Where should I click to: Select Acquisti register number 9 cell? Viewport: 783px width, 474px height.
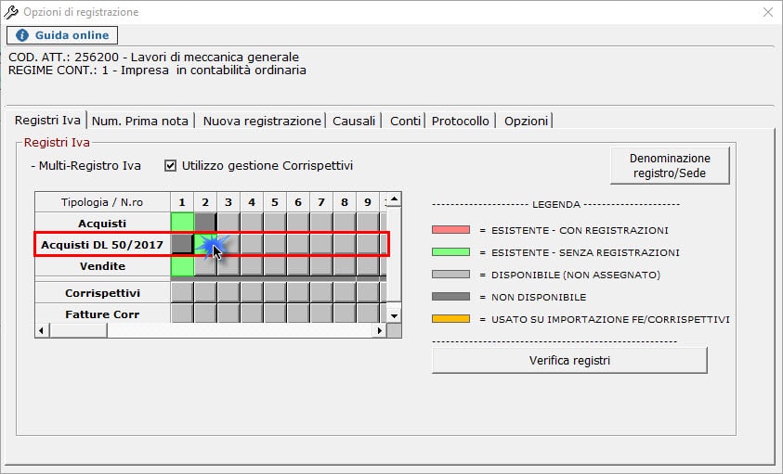click(x=368, y=223)
